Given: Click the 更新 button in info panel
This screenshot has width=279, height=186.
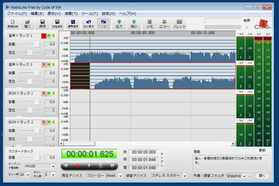Looking at the screenshot, I should (x=262, y=151).
